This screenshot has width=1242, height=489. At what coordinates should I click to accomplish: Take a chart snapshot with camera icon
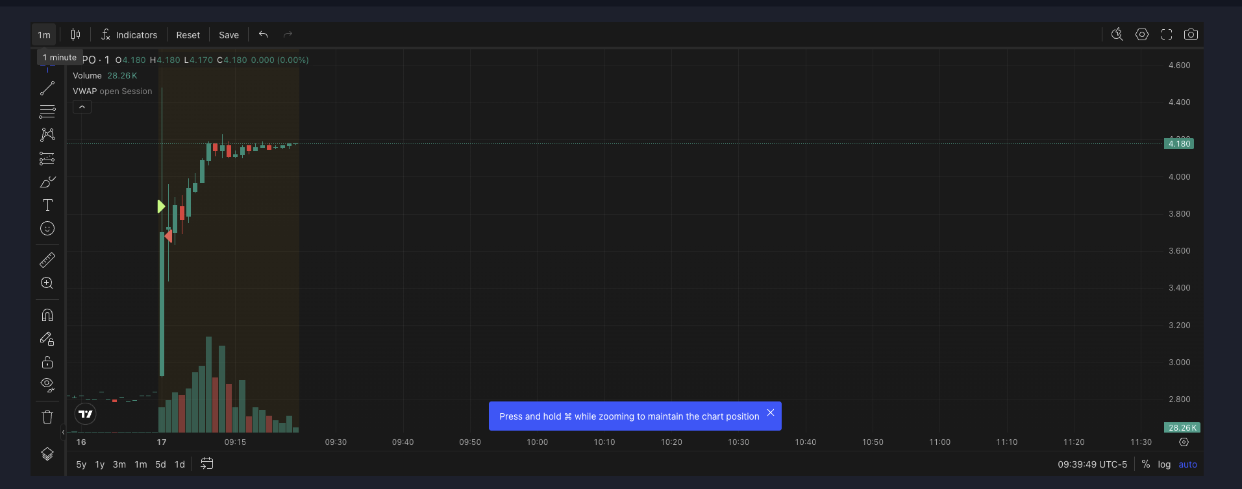click(x=1191, y=34)
